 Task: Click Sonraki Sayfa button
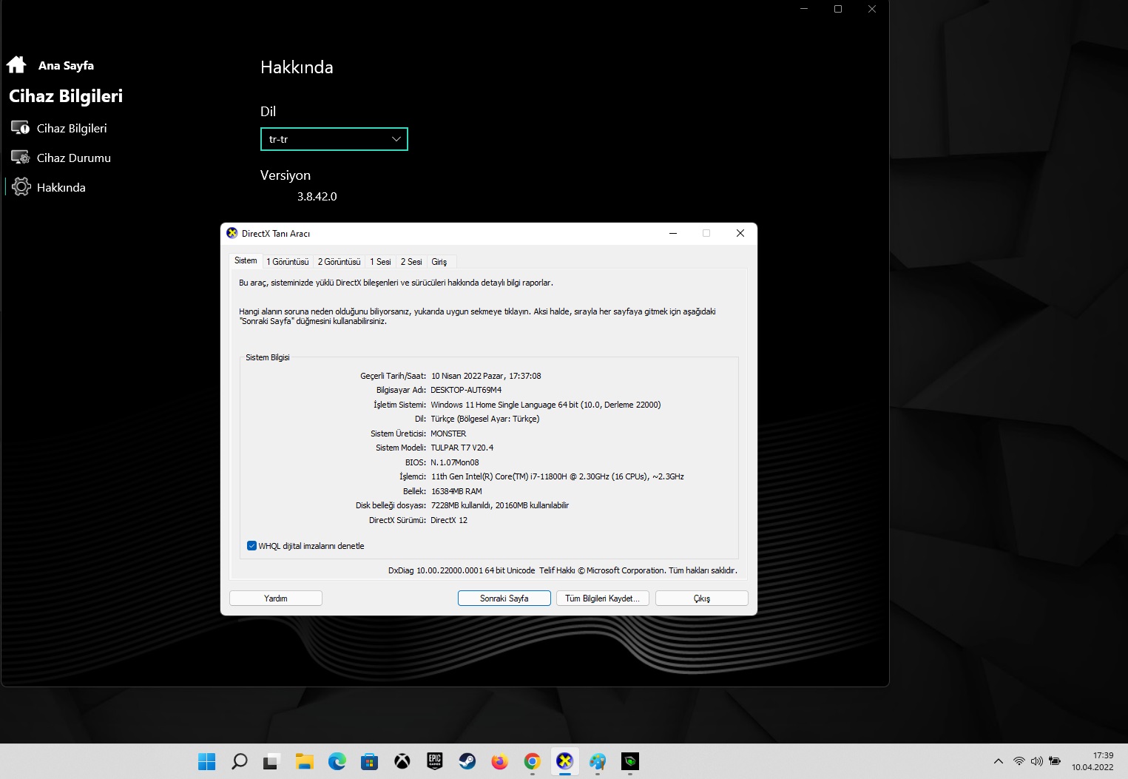click(504, 598)
